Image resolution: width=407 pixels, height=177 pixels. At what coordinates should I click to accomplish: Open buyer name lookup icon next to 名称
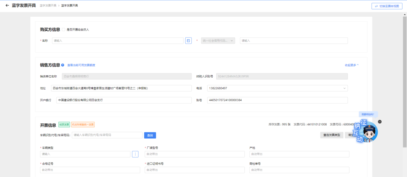[188, 41]
